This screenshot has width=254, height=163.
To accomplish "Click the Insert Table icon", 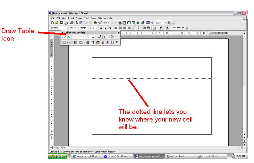I will [x=129, y=23].
